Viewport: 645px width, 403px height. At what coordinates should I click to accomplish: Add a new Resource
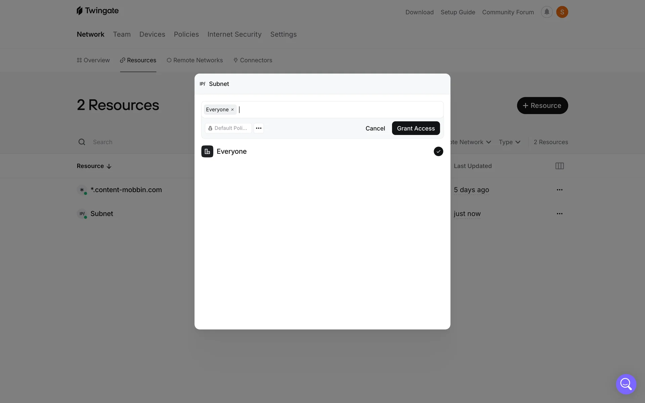click(x=542, y=105)
